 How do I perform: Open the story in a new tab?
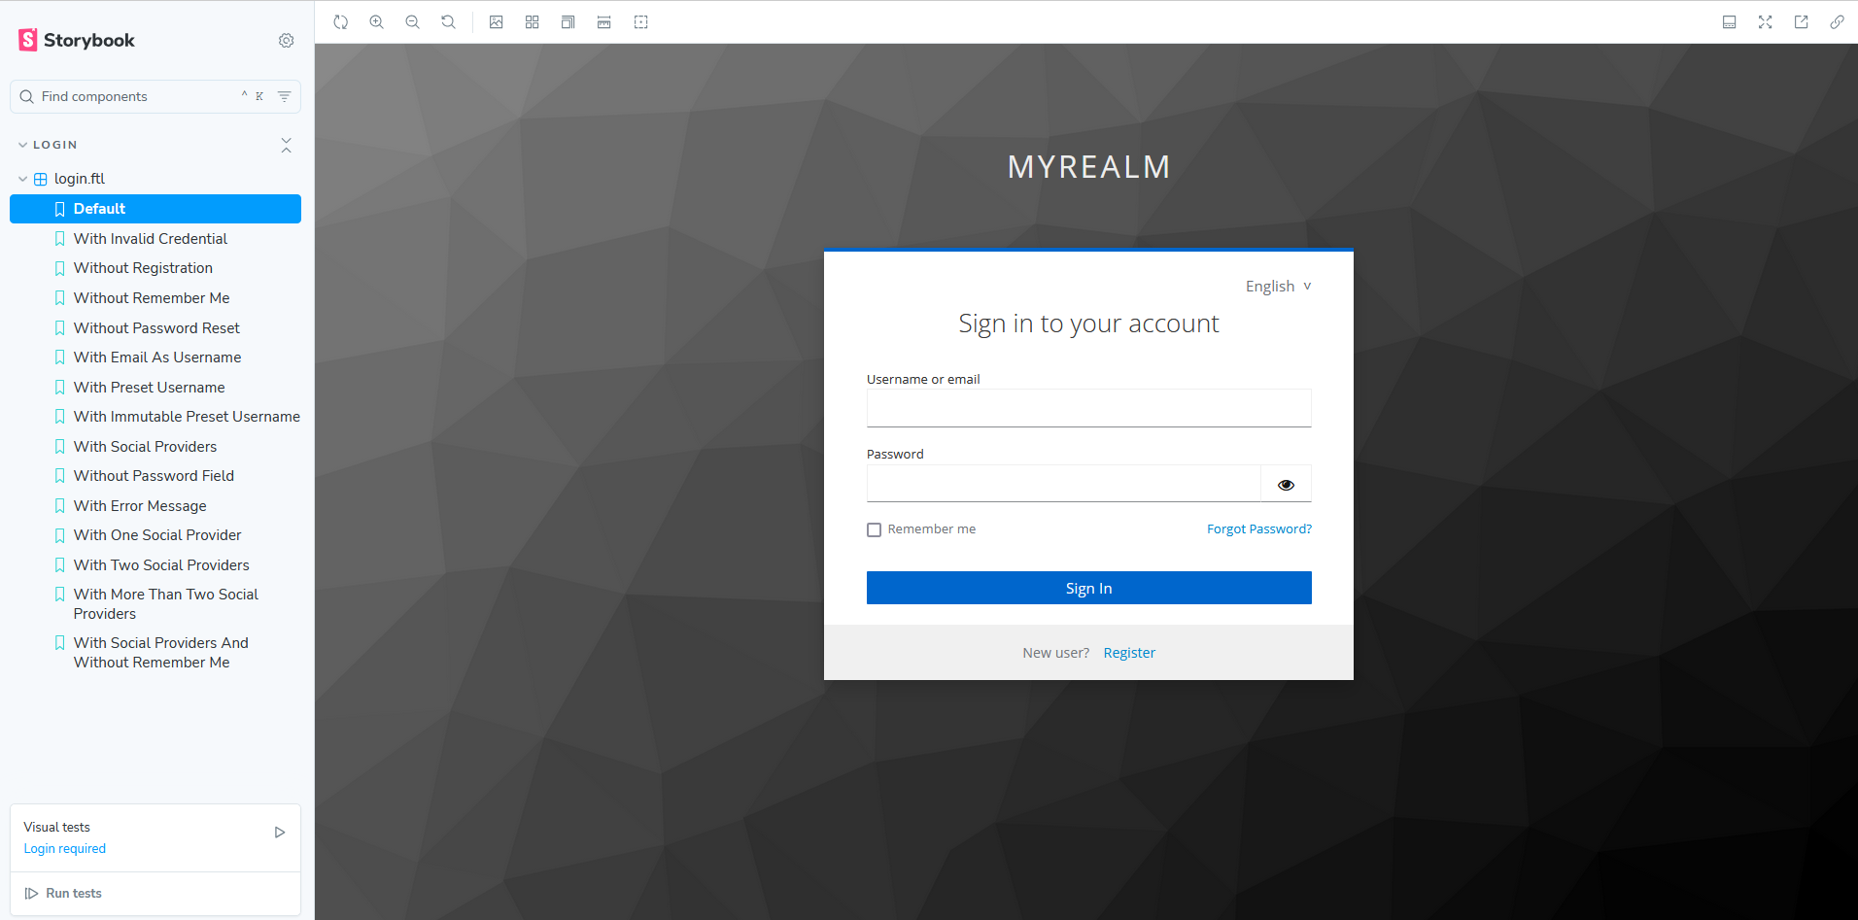click(x=1802, y=22)
